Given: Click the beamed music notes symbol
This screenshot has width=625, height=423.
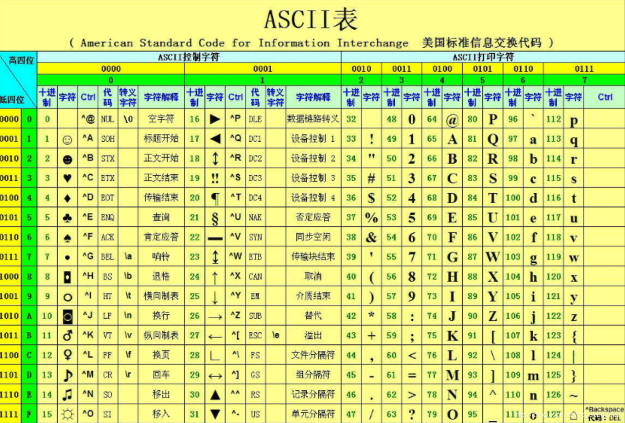Looking at the screenshot, I should (x=67, y=394).
